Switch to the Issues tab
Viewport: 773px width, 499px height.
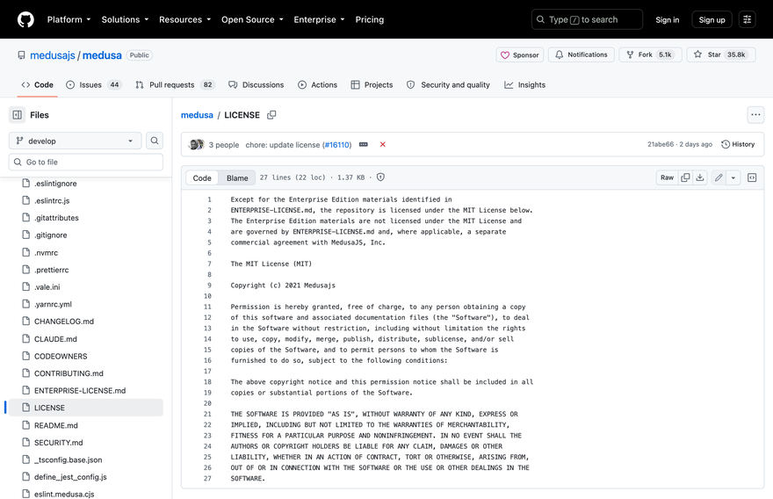(x=93, y=85)
